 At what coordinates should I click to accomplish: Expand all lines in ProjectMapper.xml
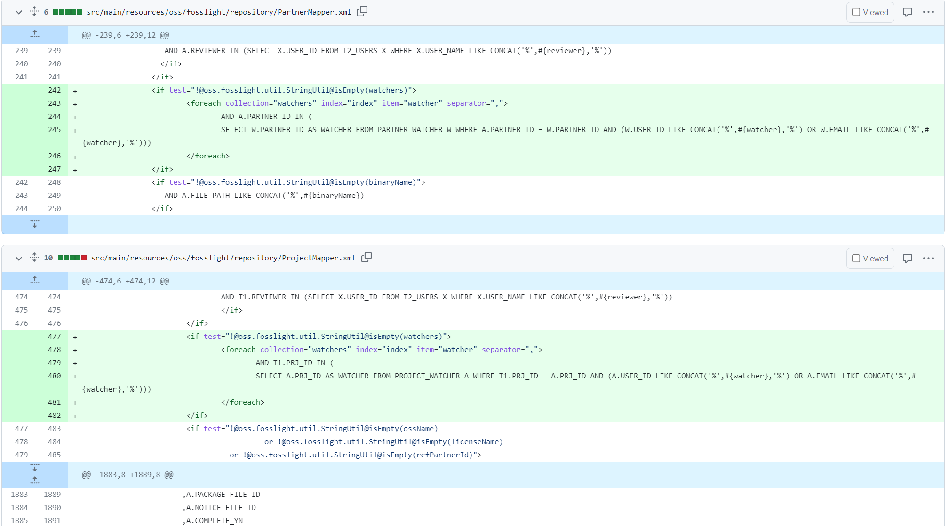click(34, 257)
